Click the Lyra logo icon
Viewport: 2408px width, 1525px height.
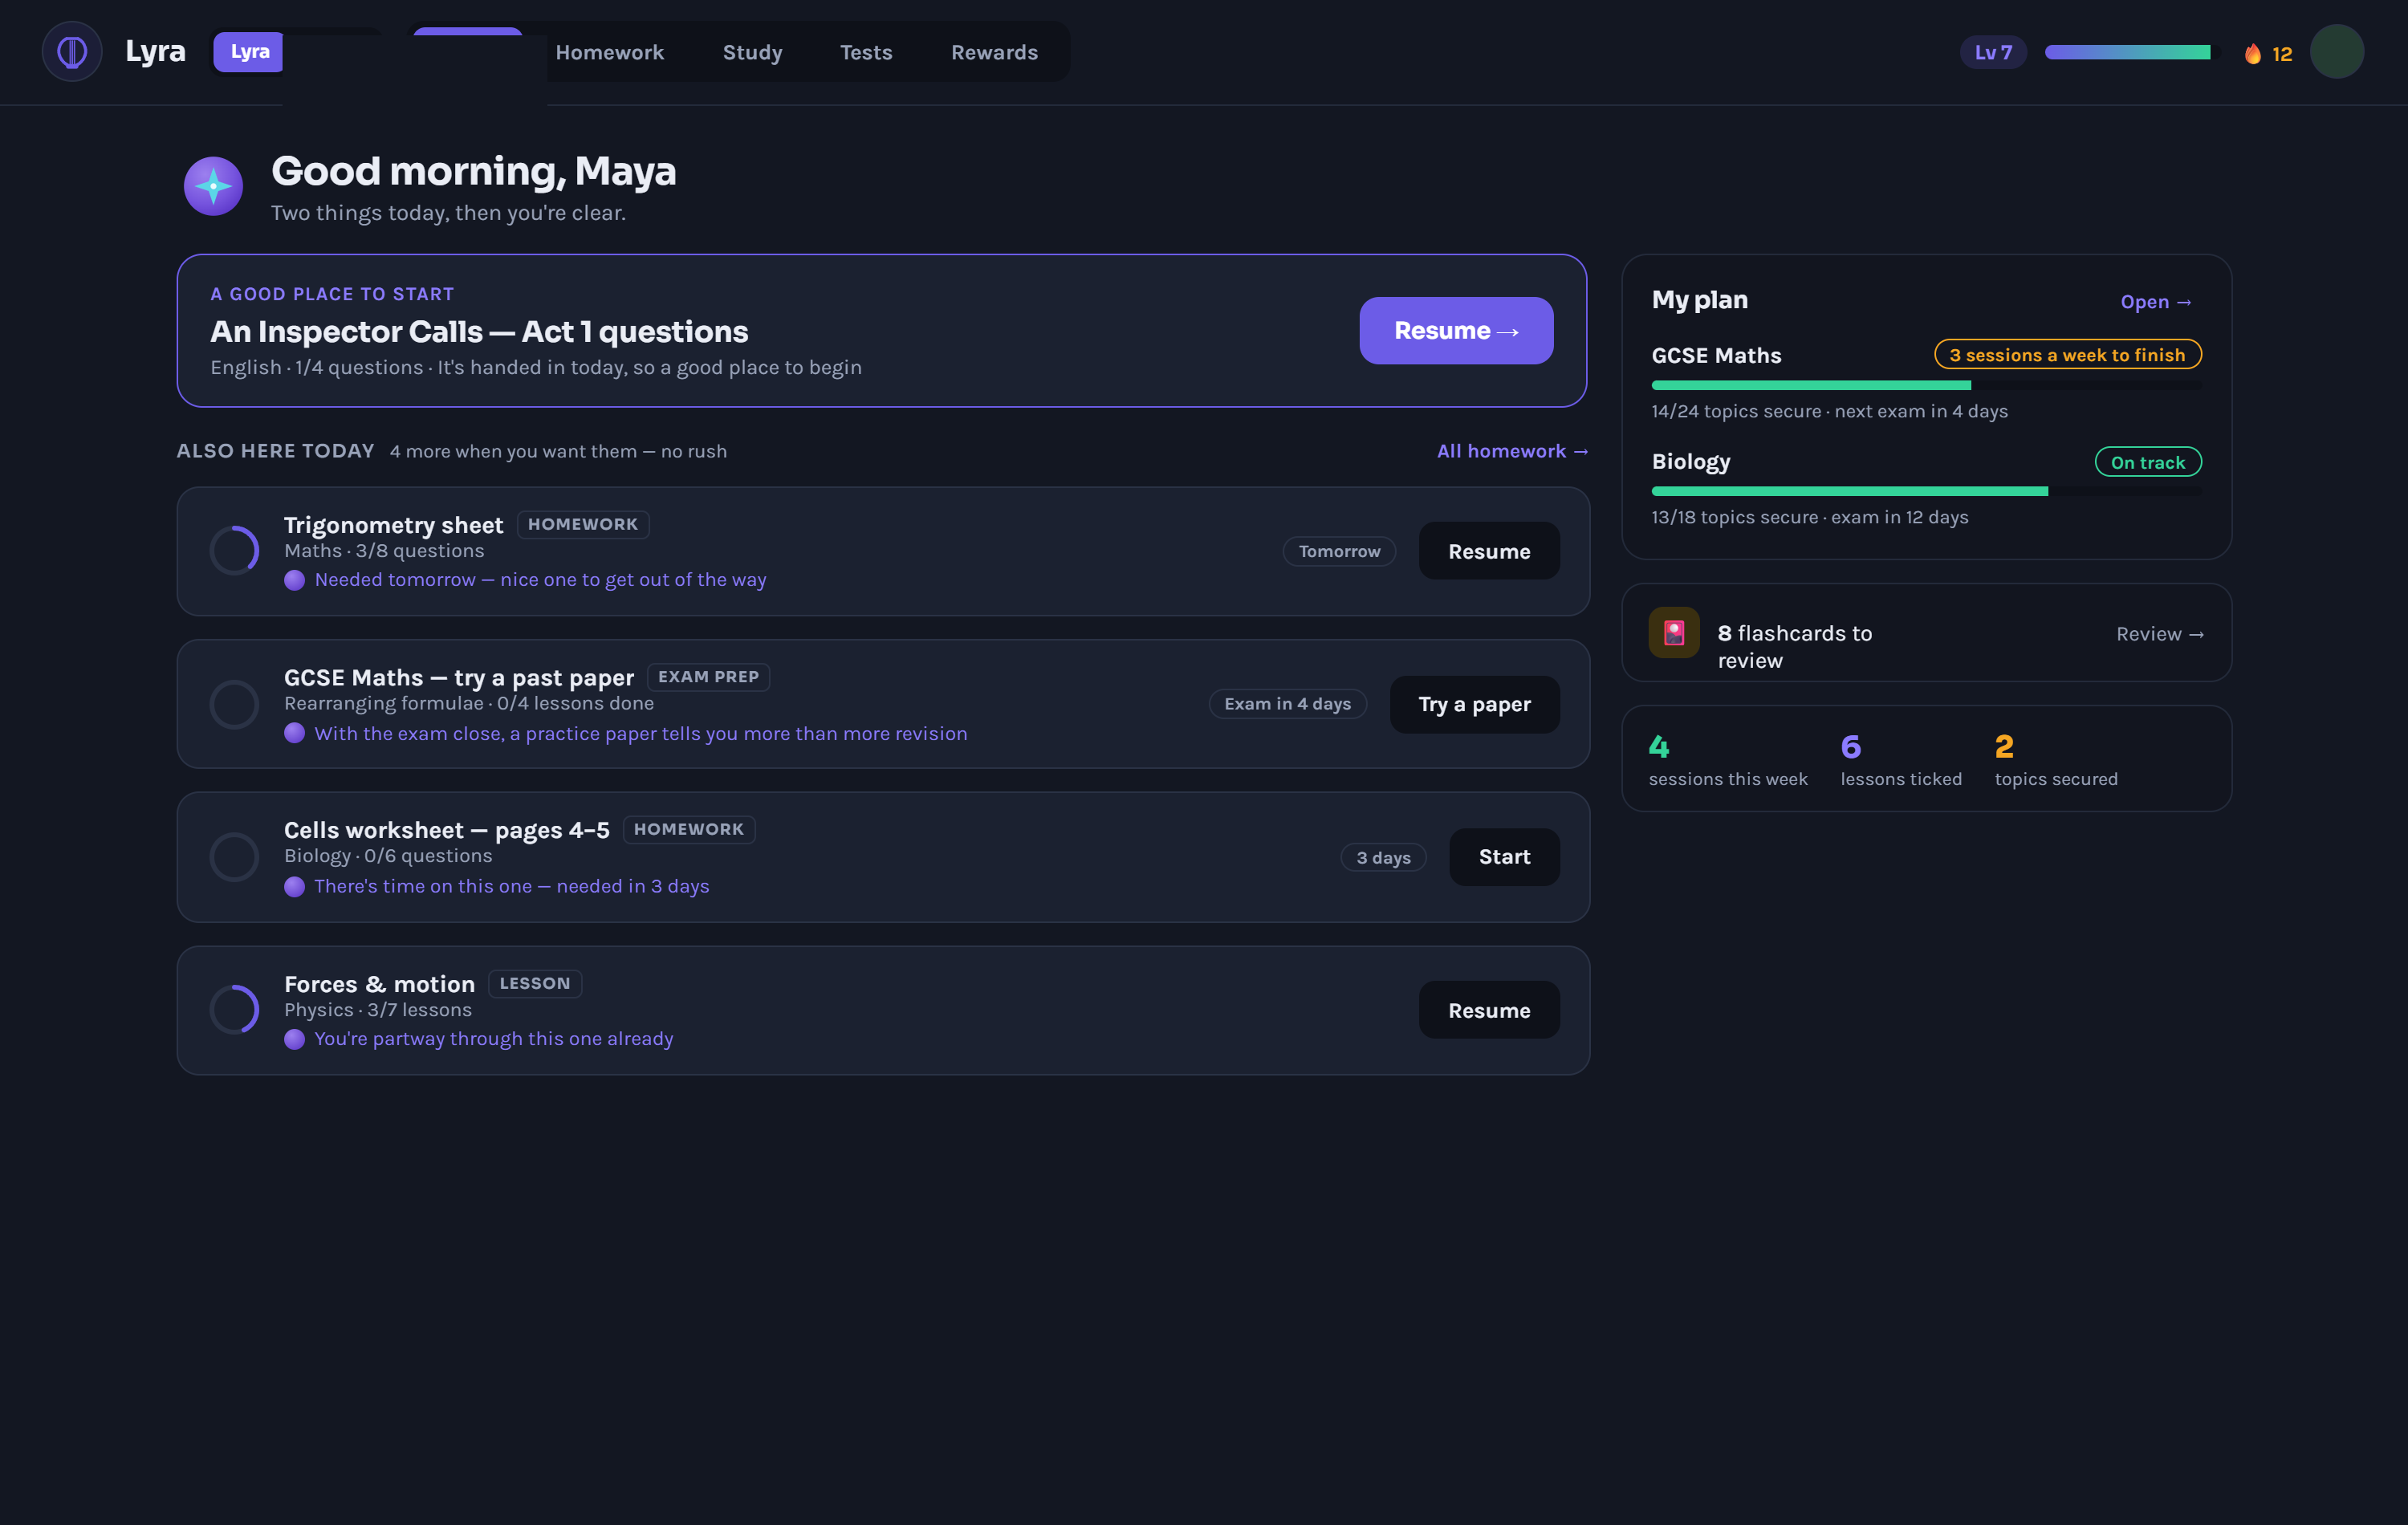click(x=72, y=52)
